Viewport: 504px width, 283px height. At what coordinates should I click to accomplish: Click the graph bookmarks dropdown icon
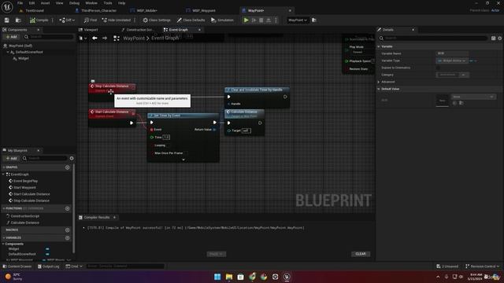[83, 39]
